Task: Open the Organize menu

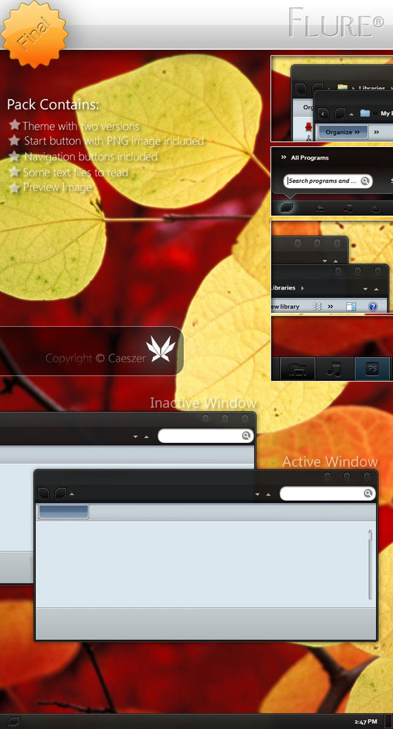Action: pos(343,132)
